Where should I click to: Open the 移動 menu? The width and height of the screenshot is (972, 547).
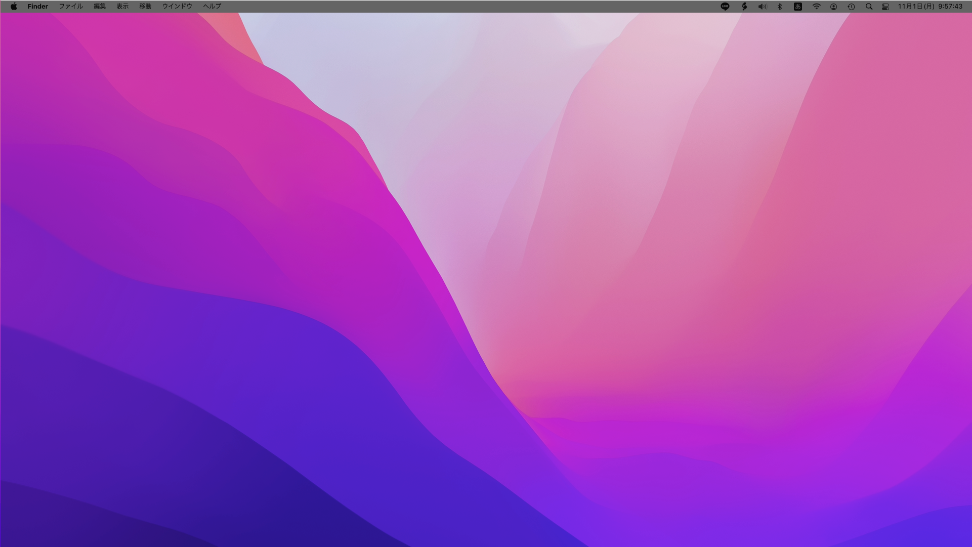point(145,7)
